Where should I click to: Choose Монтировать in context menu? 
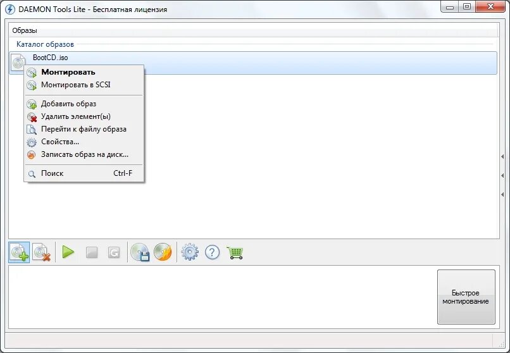[84, 72]
